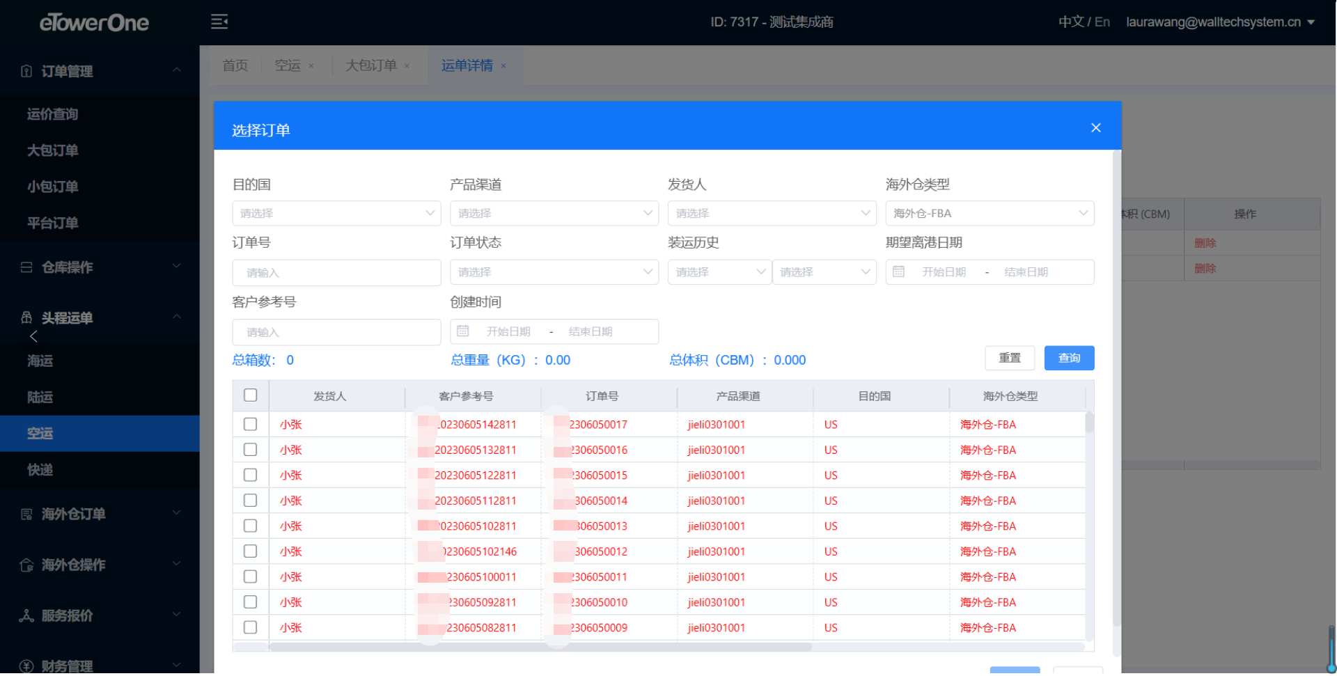Check the row for order 306050012

click(x=251, y=552)
